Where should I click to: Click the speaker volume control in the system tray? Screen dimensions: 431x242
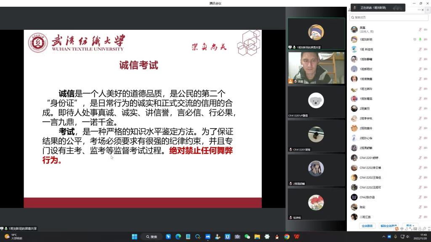[408, 237]
